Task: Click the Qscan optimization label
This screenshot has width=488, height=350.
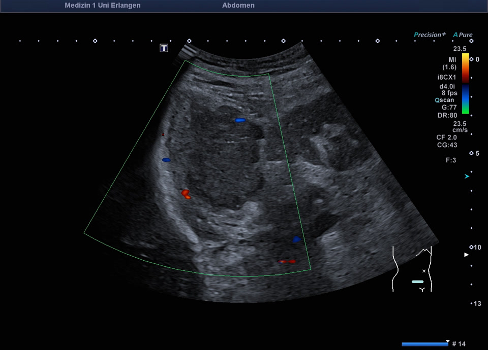Action: (444, 100)
